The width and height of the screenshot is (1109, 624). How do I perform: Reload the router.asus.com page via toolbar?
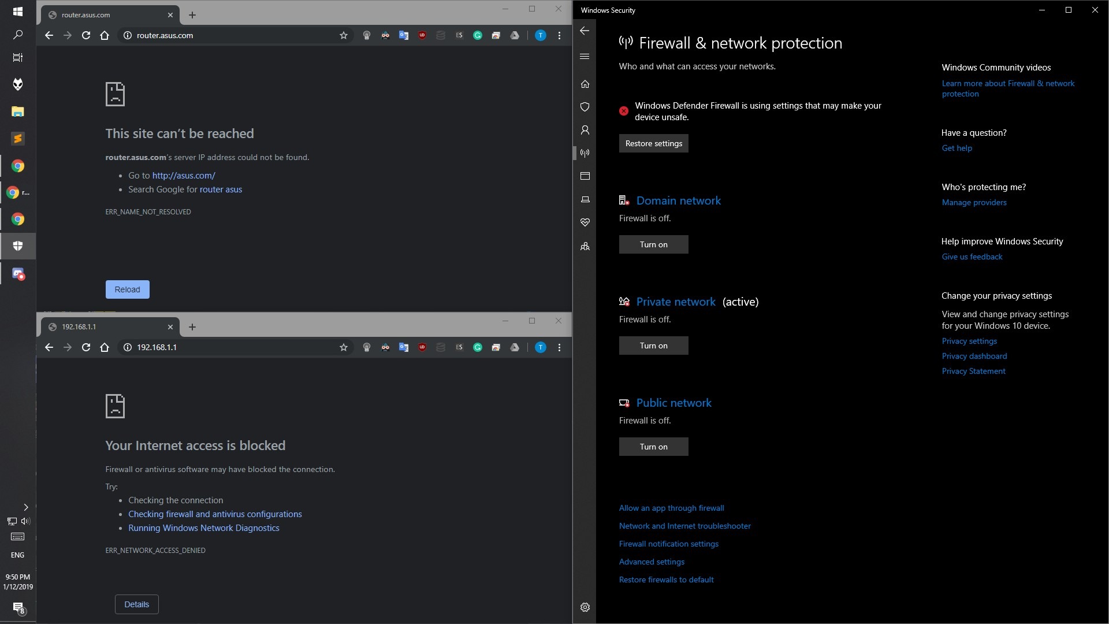pos(86,35)
